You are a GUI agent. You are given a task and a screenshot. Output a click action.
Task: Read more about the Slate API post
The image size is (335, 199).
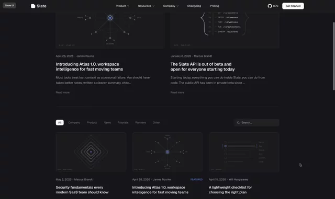click(177, 92)
